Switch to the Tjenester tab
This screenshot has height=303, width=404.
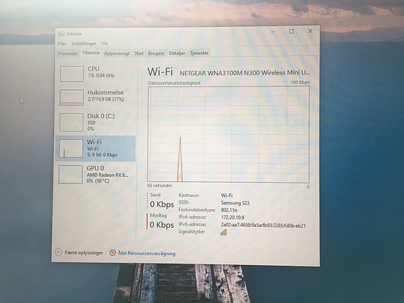199,53
